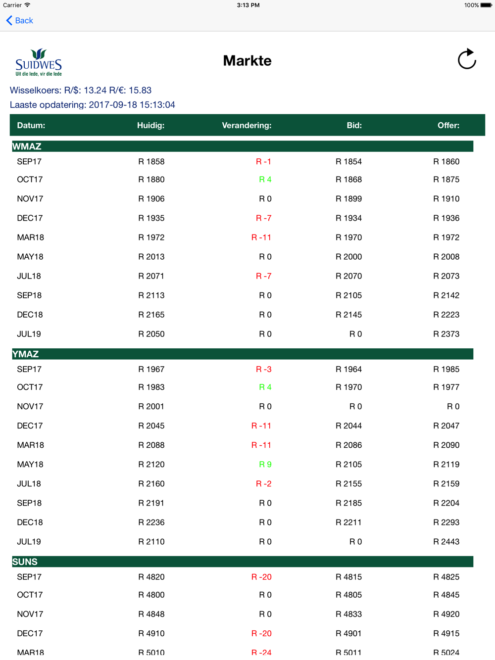Tap the back chevron arrow
This screenshot has height=660, width=495.
pyautogui.click(x=9, y=20)
